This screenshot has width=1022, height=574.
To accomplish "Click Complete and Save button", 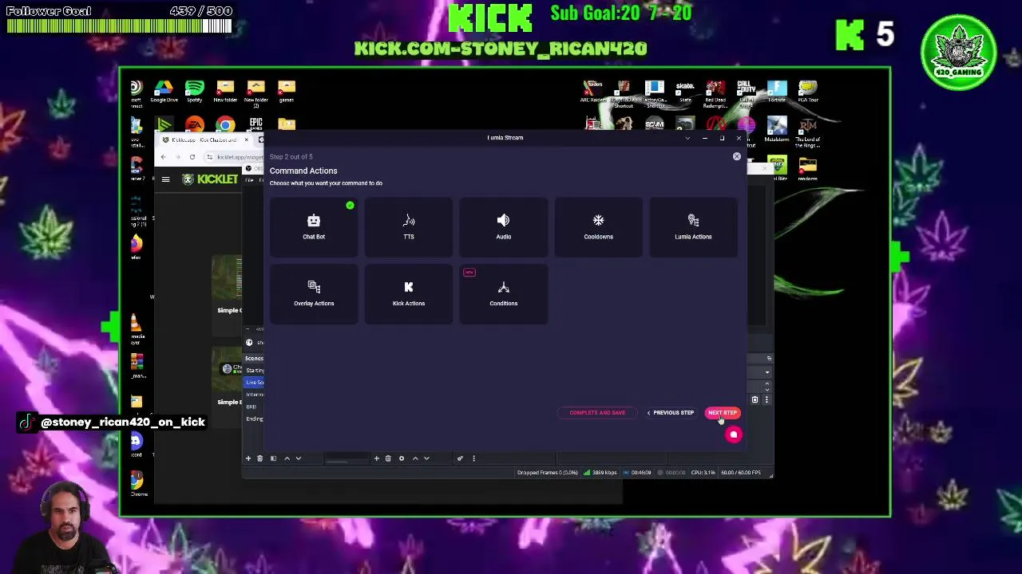I will click(x=597, y=413).
